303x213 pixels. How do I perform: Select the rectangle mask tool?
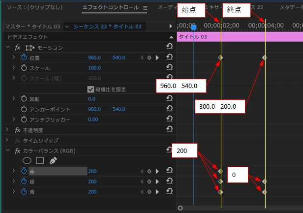40,161
